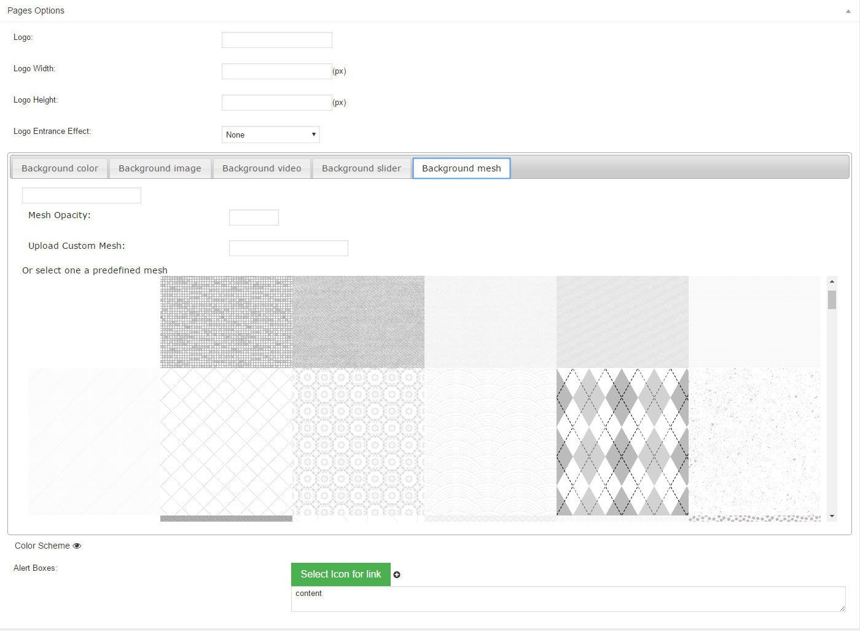Click the empty field above Mesh Opacity
860x631 pixels.
[x=82, y=195]
